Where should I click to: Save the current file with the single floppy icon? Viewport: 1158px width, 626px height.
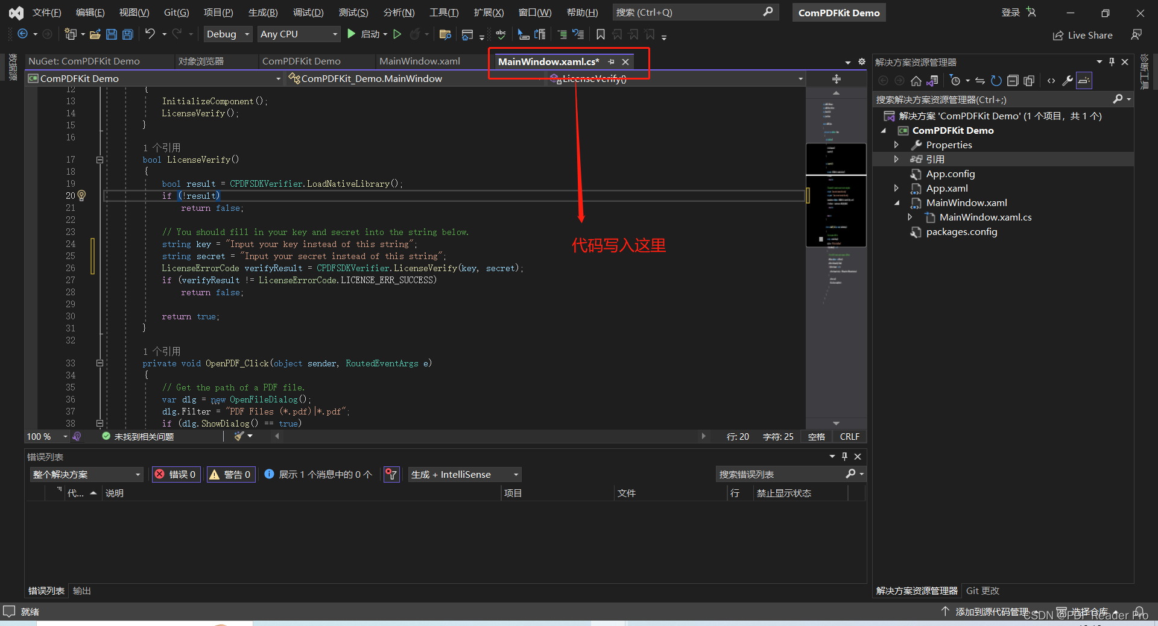point(112,34)
